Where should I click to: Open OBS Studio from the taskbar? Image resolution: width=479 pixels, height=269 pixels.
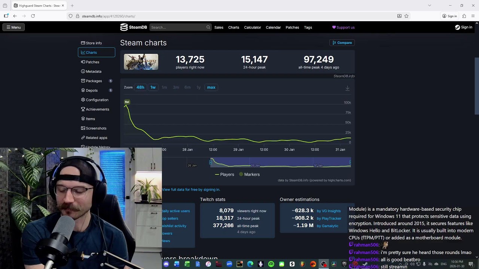(x=324, y=264)
